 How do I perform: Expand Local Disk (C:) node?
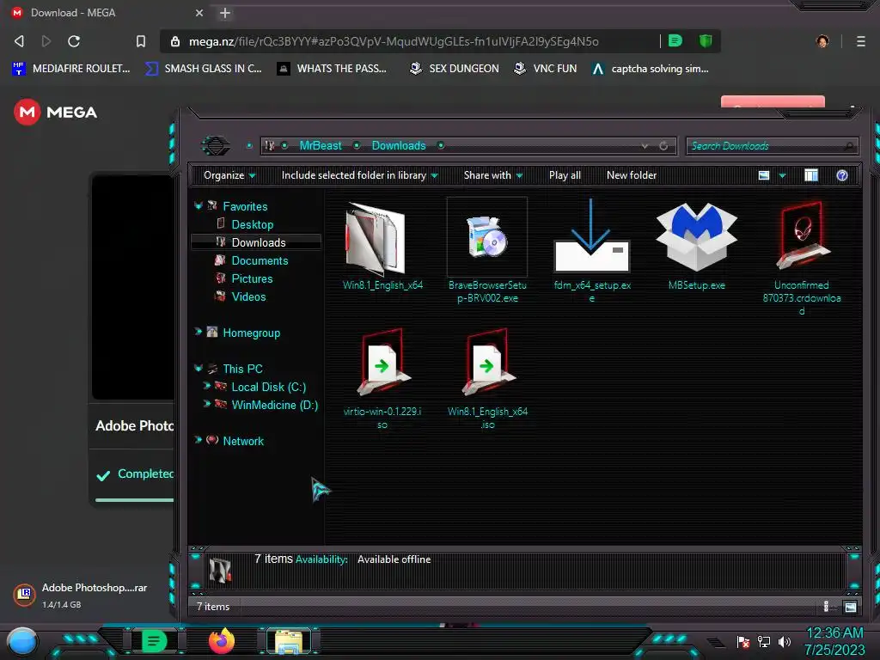206,386
